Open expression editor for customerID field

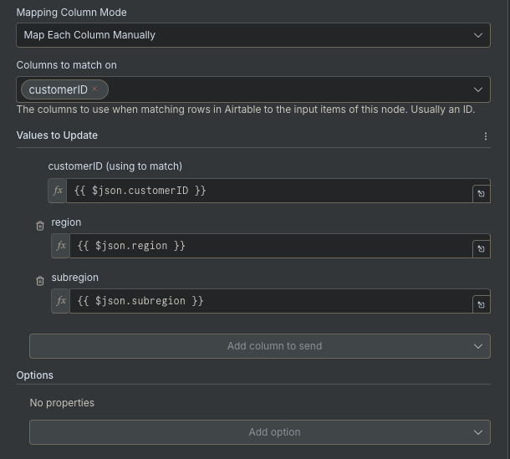point(481,193)
